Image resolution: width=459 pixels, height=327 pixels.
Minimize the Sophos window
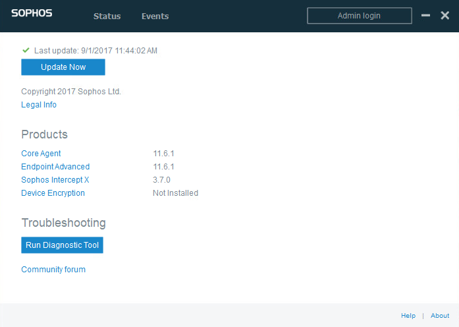tap(425, 16)
